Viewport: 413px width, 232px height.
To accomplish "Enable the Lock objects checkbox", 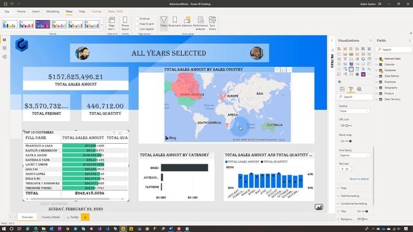I will click(137, 29).
